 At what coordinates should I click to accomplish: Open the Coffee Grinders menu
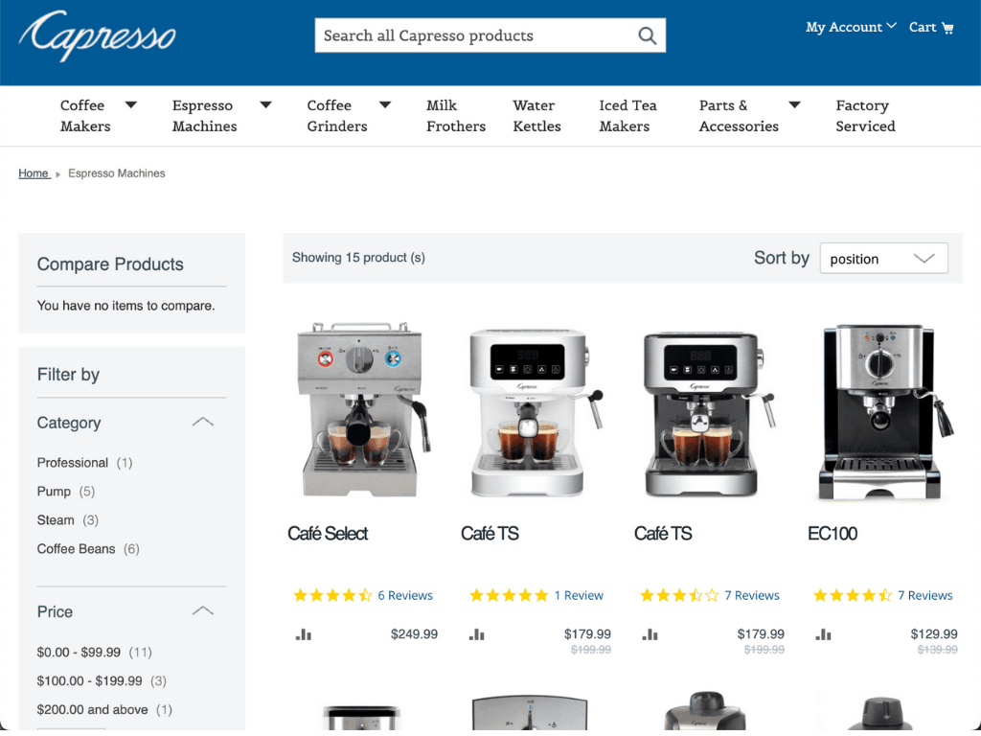tap(336, 116)
